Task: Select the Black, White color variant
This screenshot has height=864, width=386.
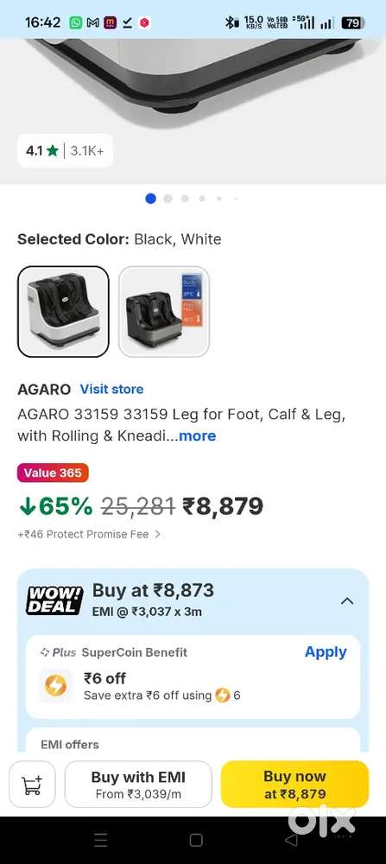Action: (63, 311)
